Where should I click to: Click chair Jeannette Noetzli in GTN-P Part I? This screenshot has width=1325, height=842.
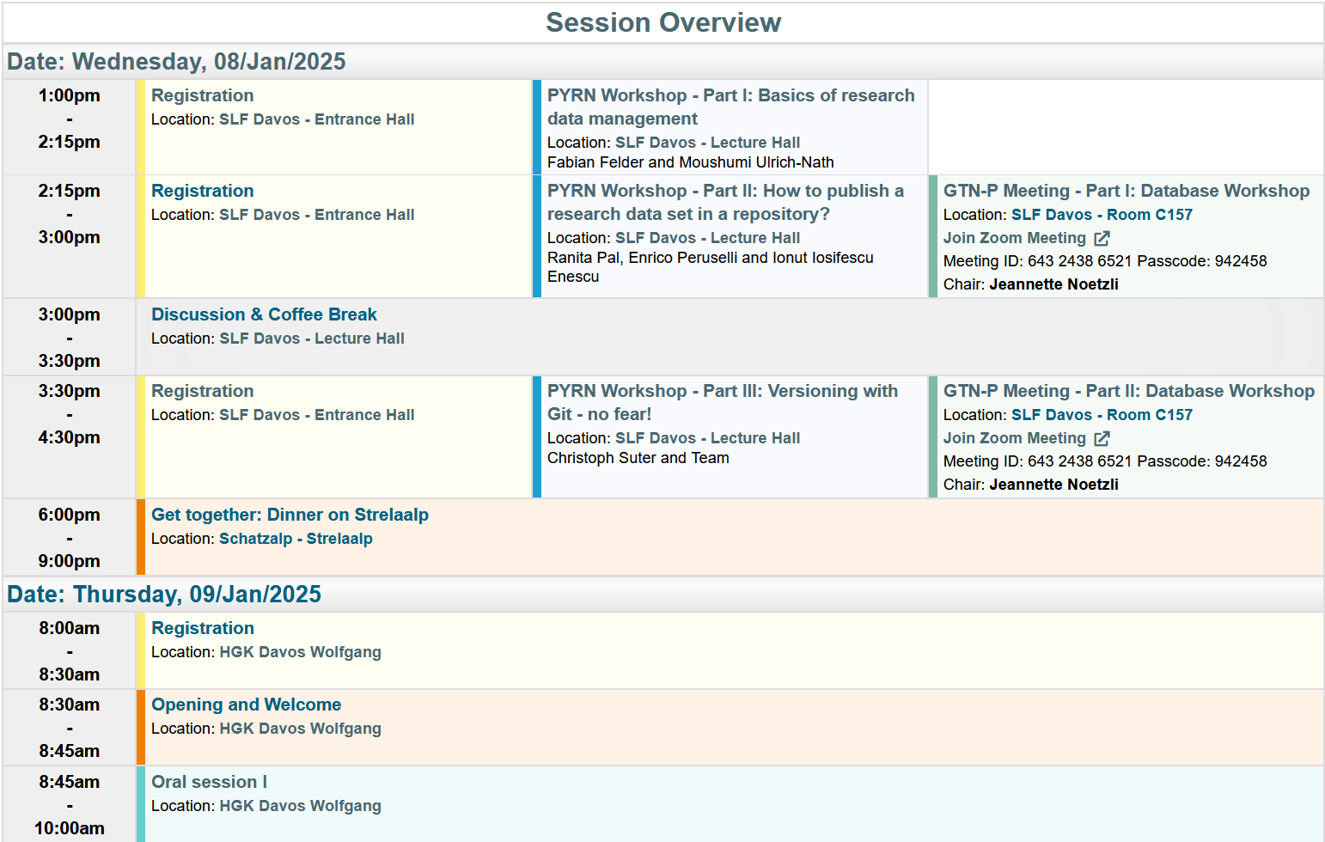click(1053, 284)
